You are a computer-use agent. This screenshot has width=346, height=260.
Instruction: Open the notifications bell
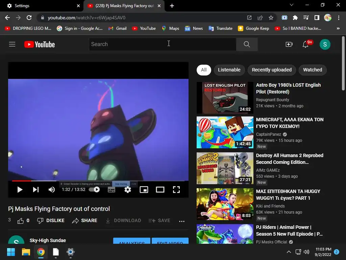pos(305,44)
